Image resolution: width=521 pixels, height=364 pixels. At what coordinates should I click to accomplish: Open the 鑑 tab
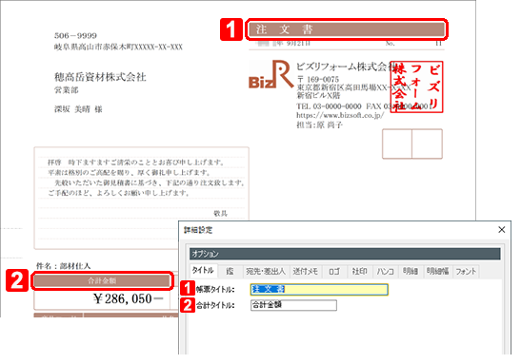tap(230, 272)
